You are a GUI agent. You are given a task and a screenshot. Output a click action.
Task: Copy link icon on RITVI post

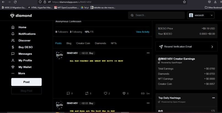click(143, 93)
